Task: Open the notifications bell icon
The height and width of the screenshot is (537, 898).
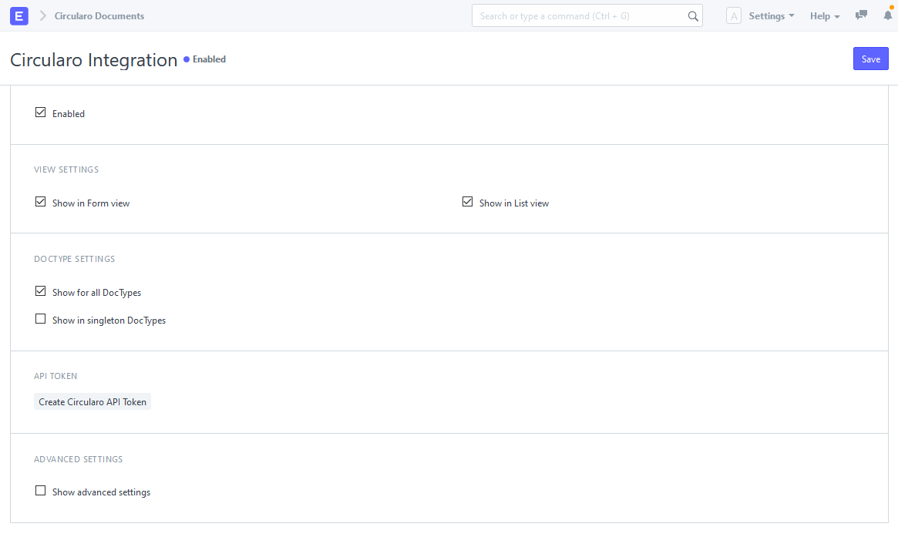Action: pyautogui.click(x=888, y=15)
